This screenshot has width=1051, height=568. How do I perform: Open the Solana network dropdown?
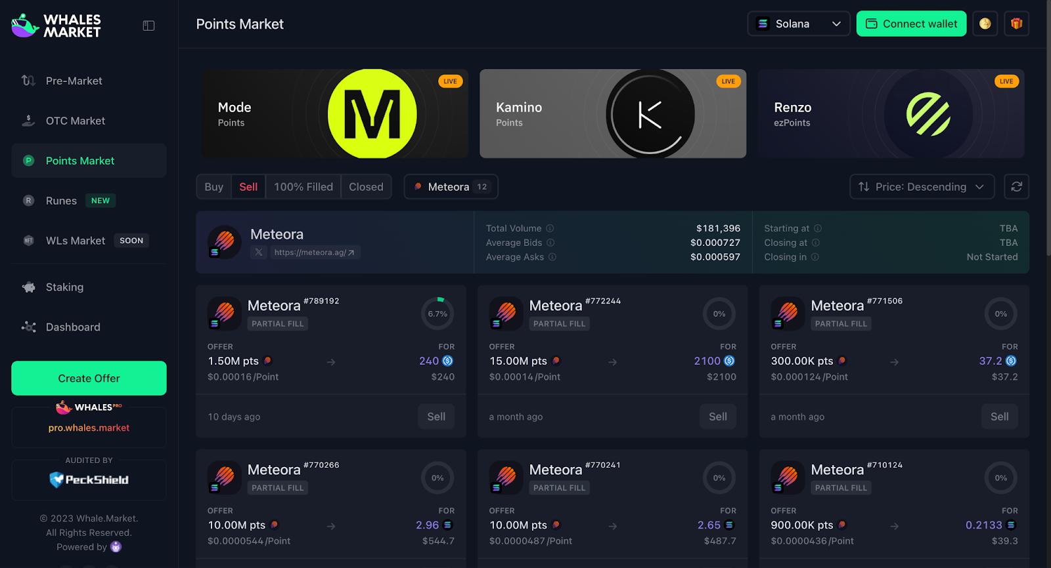tap(799, 24)
